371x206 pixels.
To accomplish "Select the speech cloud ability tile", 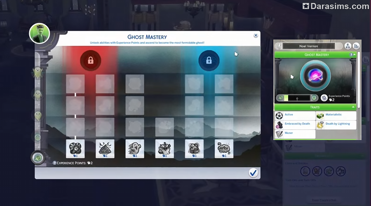I will 224,149.
